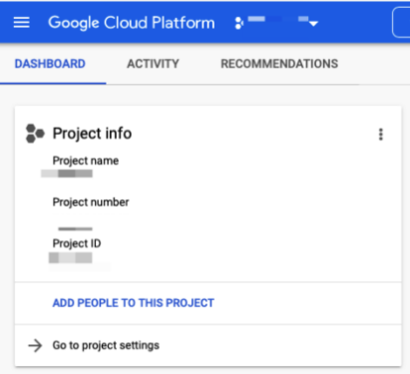
Task: Click the Project name label
Action: pyautogui.click(x=86, y=161)
